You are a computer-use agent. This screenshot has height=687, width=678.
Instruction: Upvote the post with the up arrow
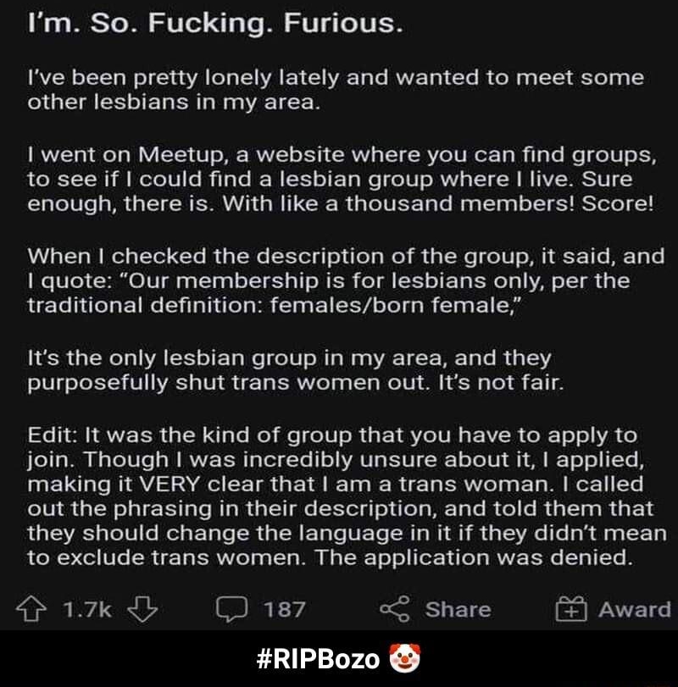(x=31, y=609)
